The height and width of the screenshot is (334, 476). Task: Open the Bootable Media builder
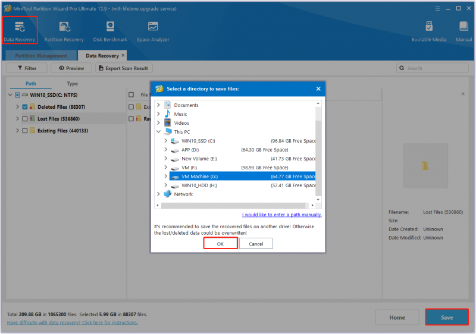[x=428, y=31]
